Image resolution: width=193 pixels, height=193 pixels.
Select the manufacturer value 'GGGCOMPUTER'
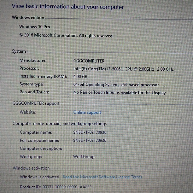tap(89, 61)
